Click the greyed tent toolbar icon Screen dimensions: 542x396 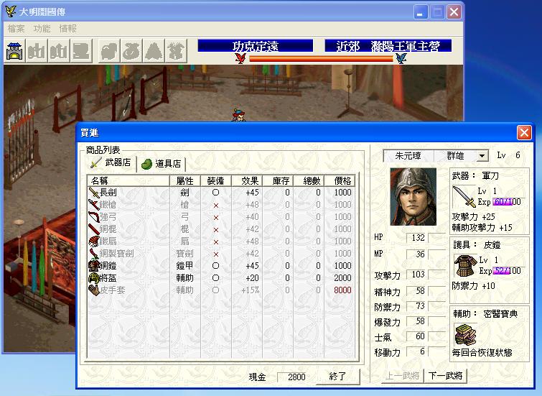click(x=154, y=50)
